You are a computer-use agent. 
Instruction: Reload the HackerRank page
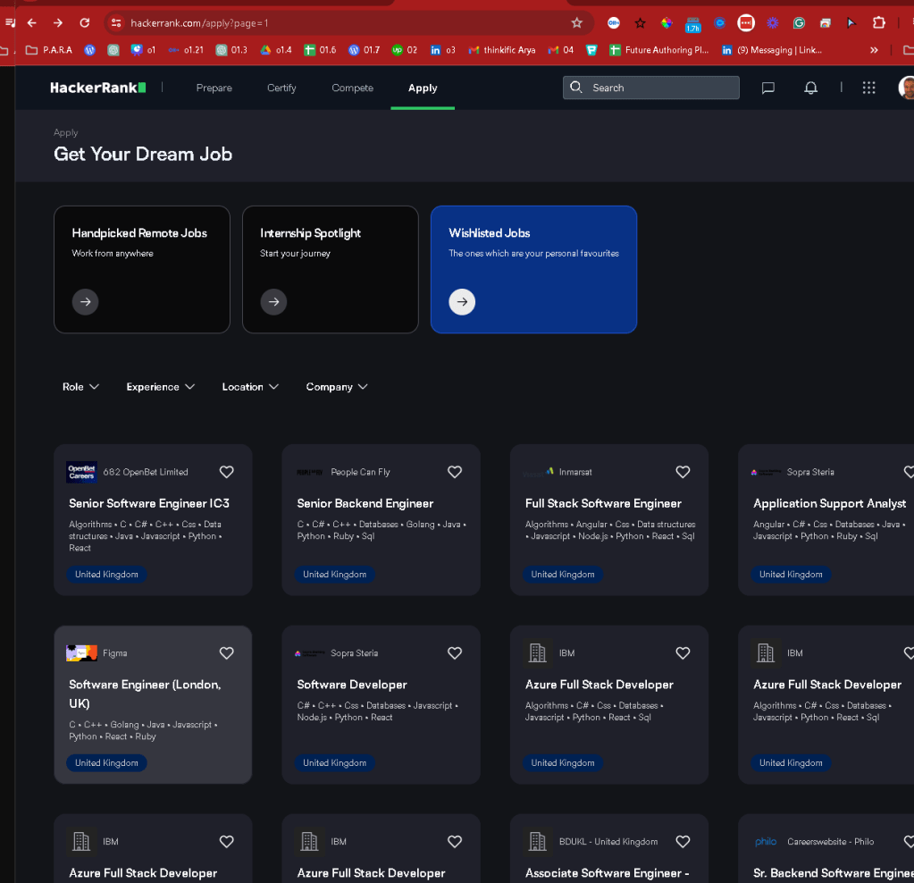[x=85, y=22]
